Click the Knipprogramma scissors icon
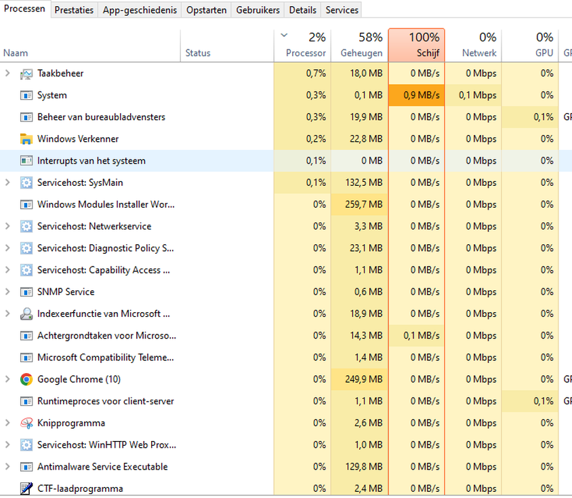 coord(26,423)
